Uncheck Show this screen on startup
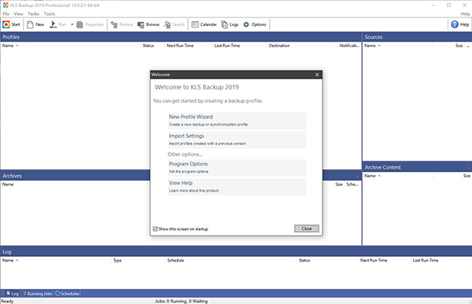The image size is (472, 304). (155, 229)
